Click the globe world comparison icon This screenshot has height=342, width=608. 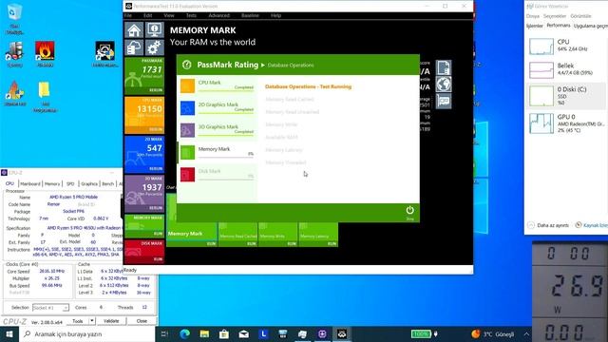444,85
